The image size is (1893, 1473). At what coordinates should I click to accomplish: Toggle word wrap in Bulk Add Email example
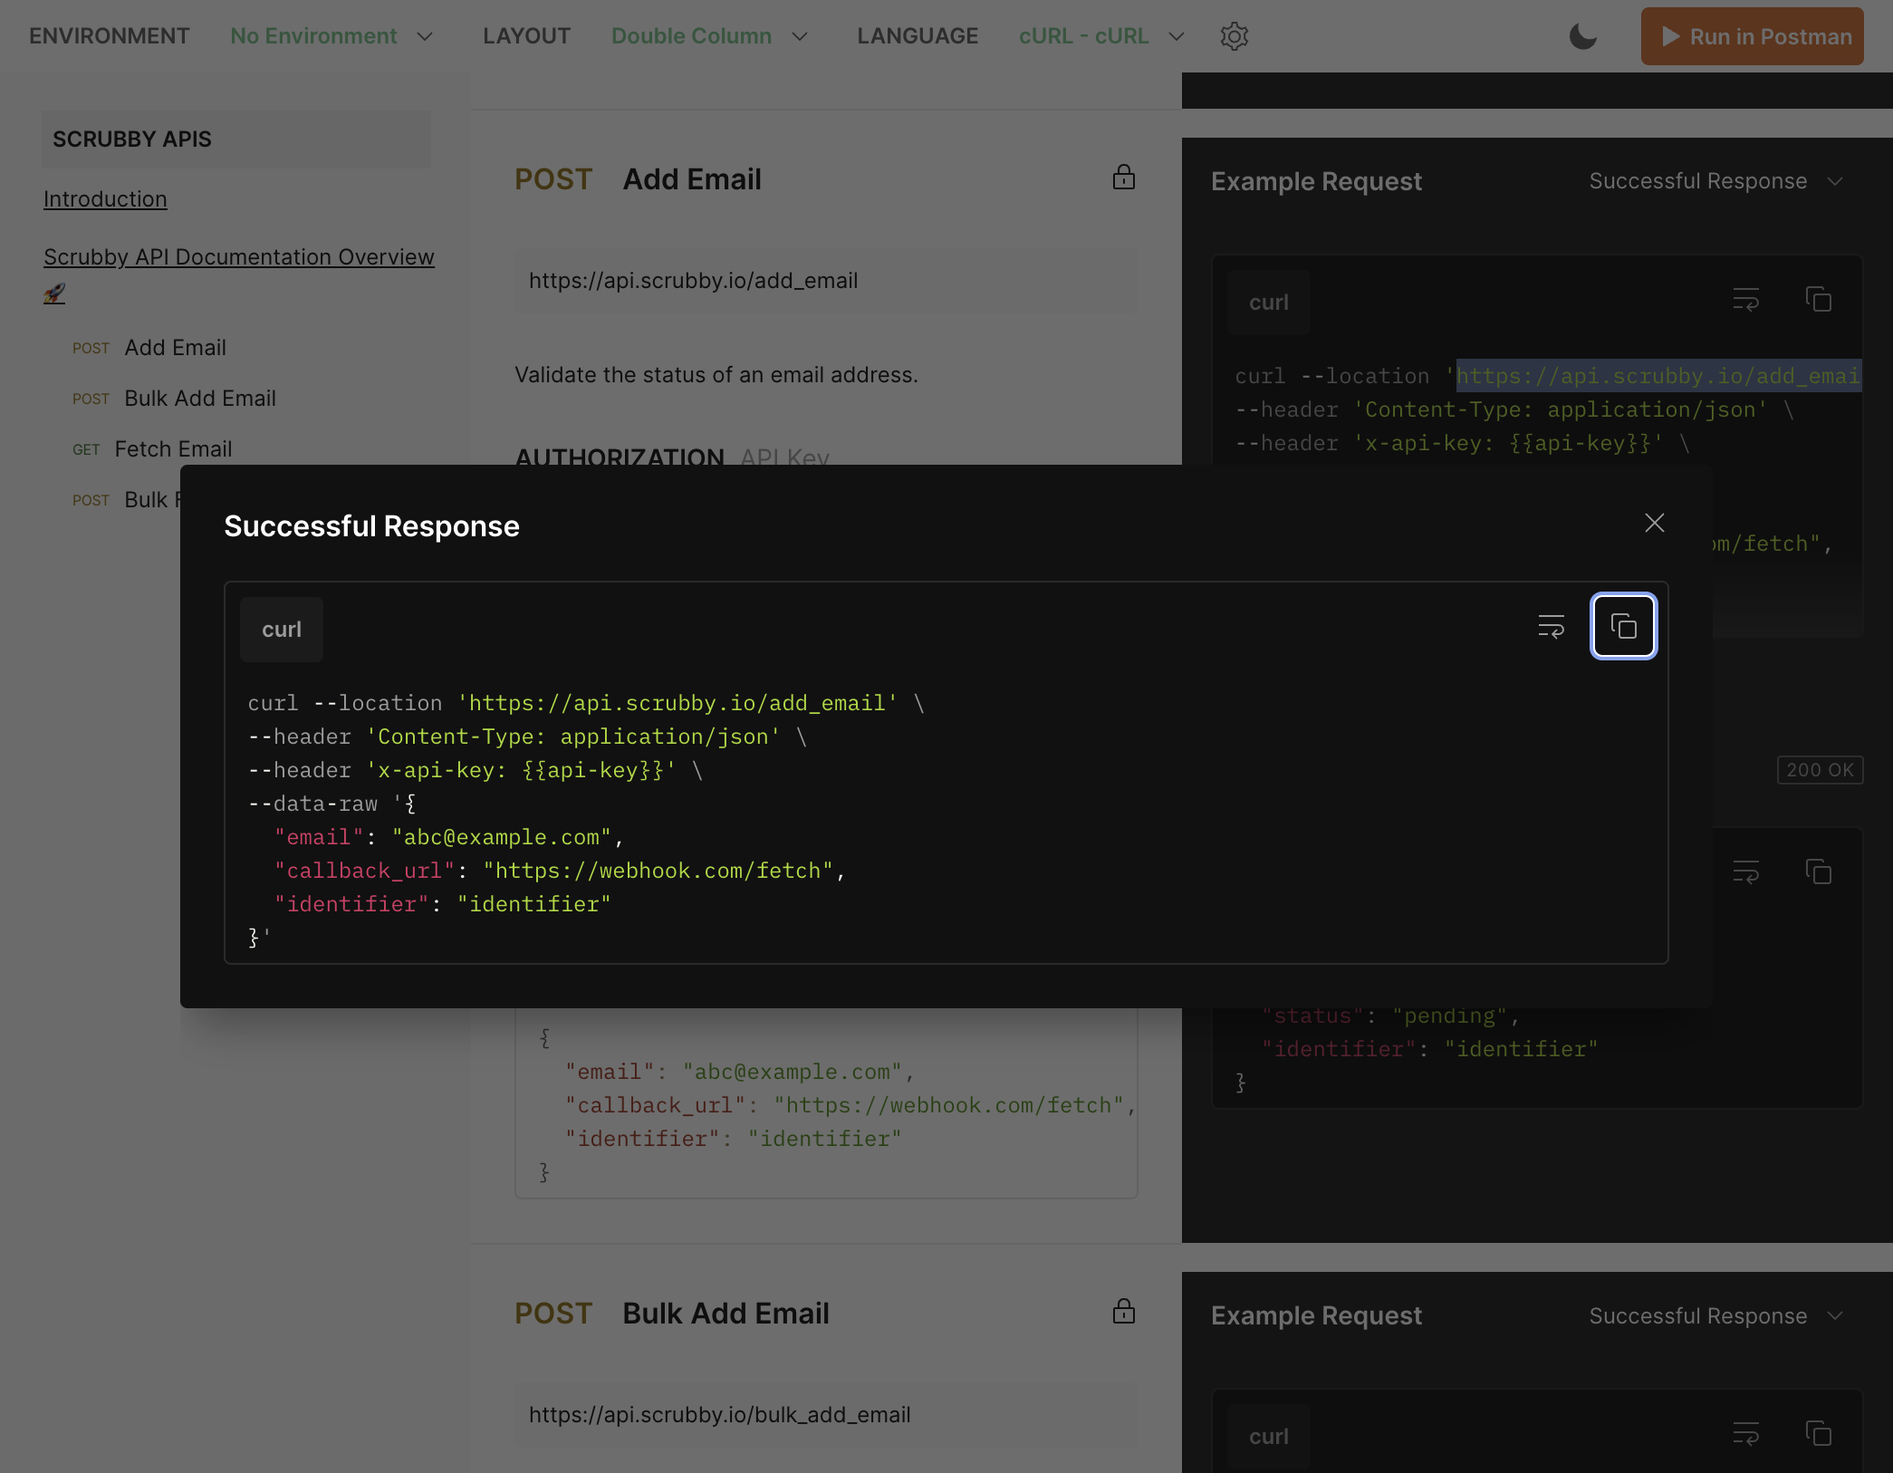pyautogui.click(x=1745, y=1434)
